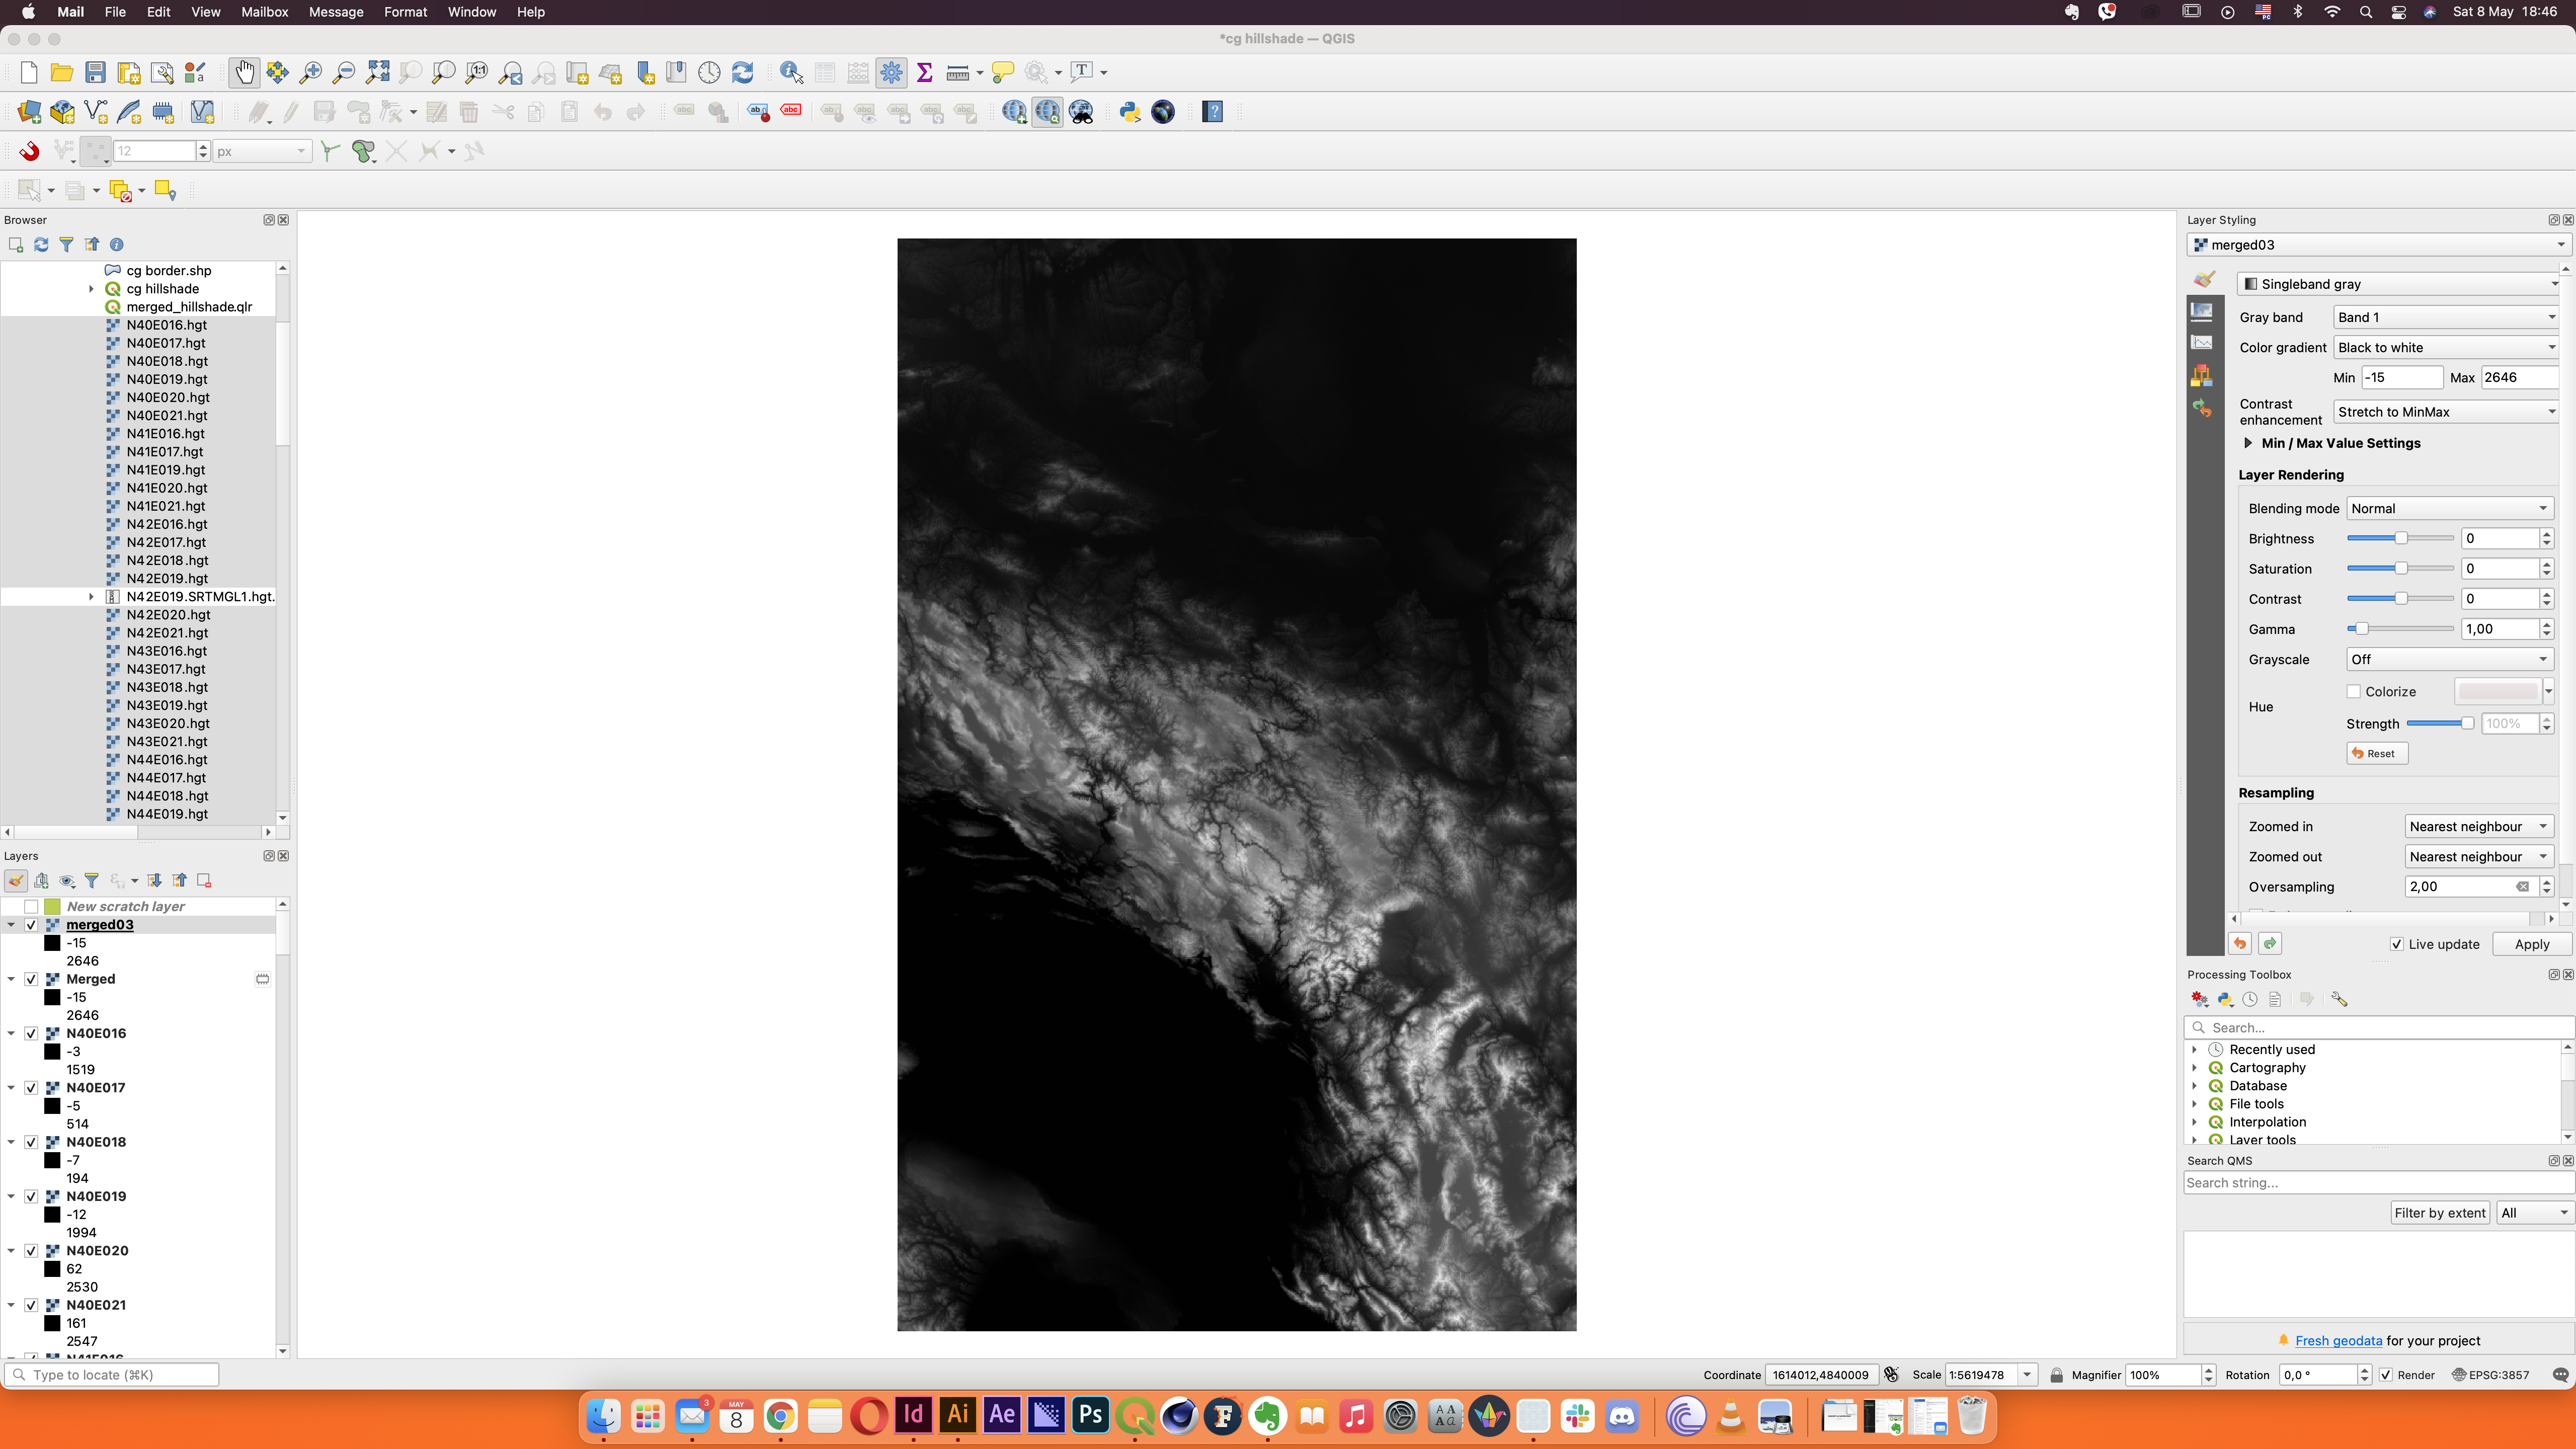This screenshot has height=1449, width=2576.
Task: Open the Gray band Band 1 dropdown
Action: click(2446, 317)
